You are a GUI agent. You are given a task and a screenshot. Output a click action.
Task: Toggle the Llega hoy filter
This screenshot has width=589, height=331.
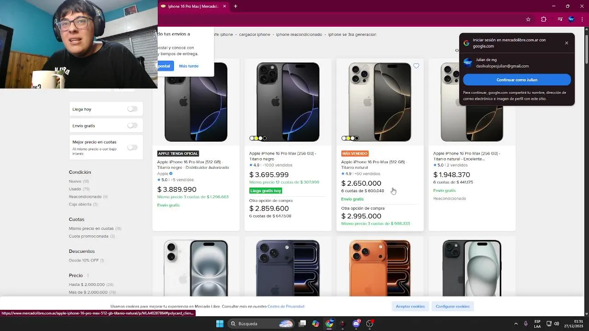coord(133,109)
